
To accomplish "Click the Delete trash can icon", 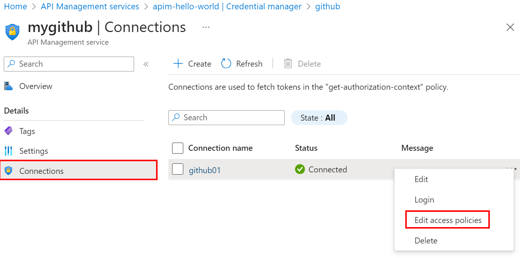I will coord(288,63).
